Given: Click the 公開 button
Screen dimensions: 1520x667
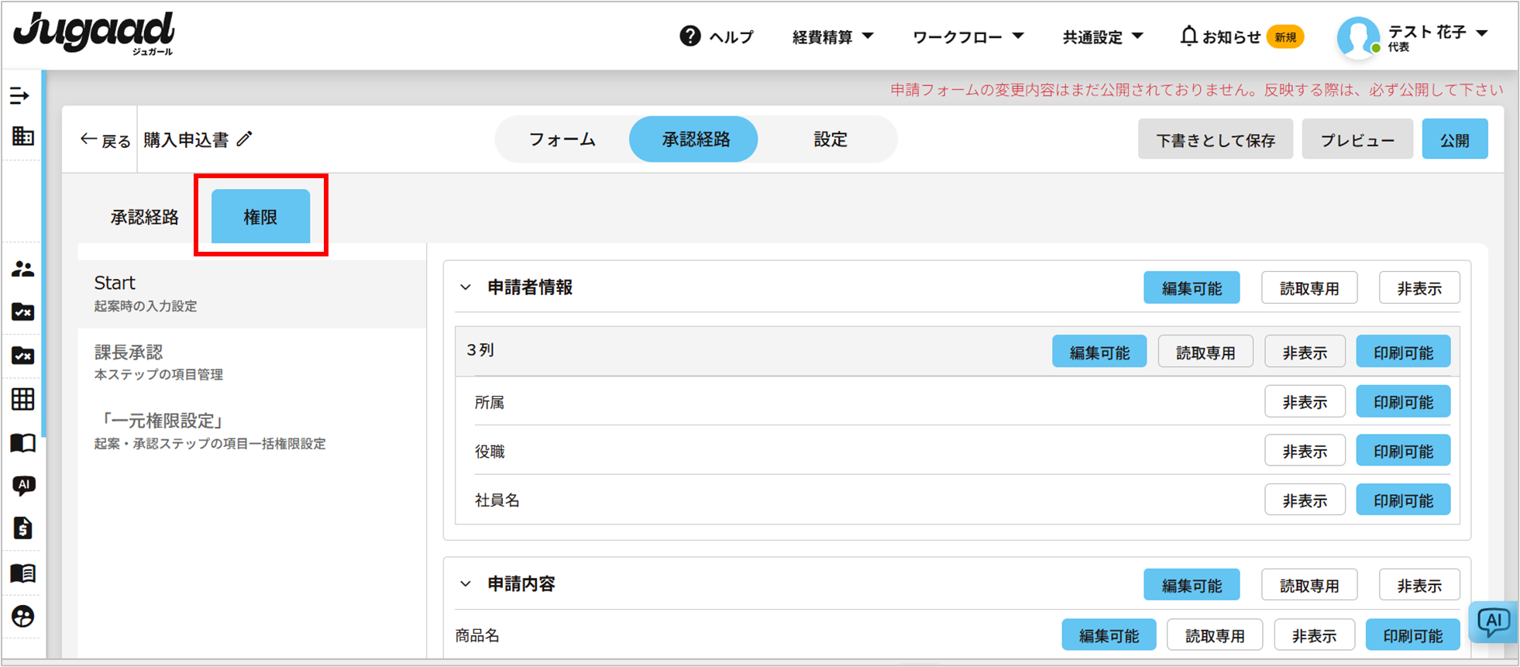Looking at the screenshot, I should pyautogui.click(x=1454, y=140).
